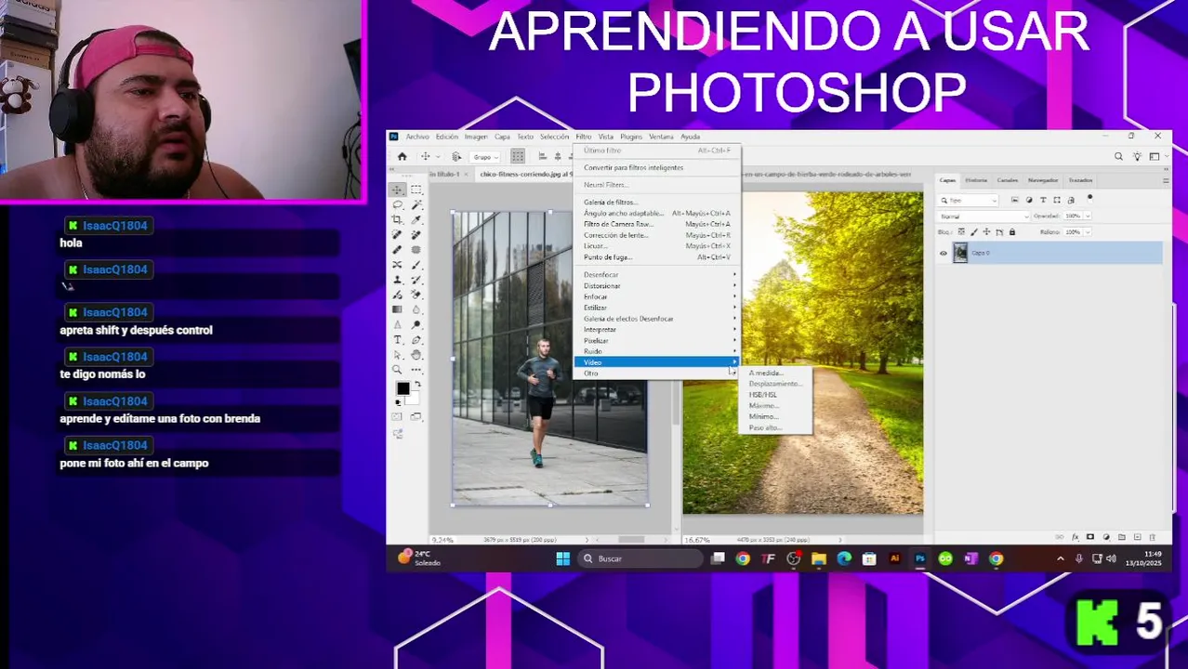Open Microsoft Edge from the taskbar
Viewport: 1188px width, 669px height.
pos(843,558)
